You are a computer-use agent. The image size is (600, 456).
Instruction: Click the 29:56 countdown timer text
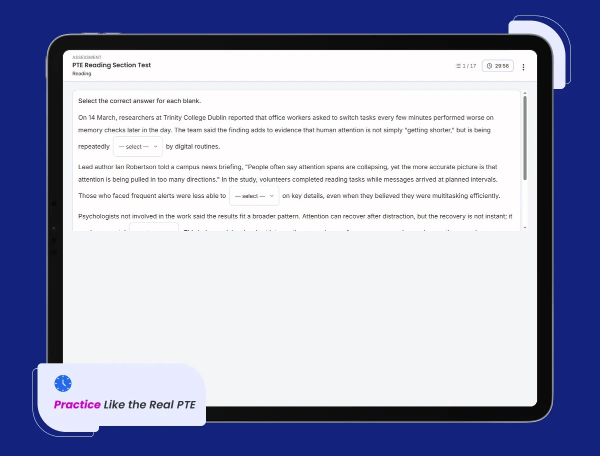pyautogui.click(x=502, y=66)
